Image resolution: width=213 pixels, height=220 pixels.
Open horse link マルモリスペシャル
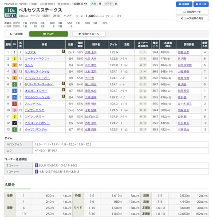[x=37, y=72]
